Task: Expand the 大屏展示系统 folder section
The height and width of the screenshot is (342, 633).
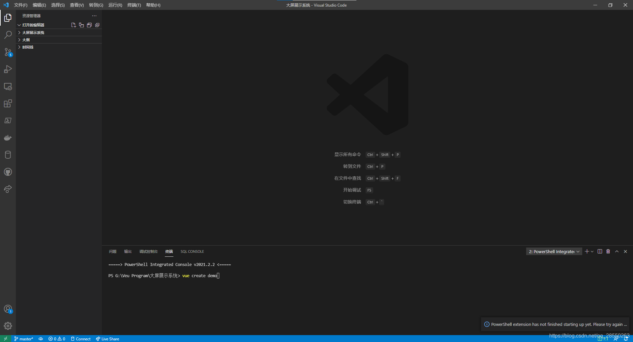Action: tap(59, 33)
